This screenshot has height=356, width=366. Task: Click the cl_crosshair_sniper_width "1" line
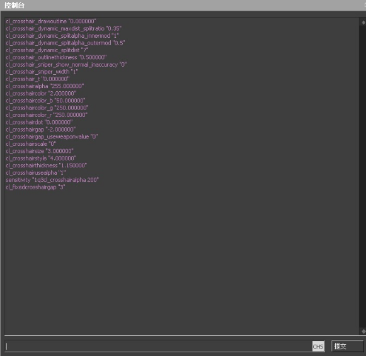[x=42, y=72]
